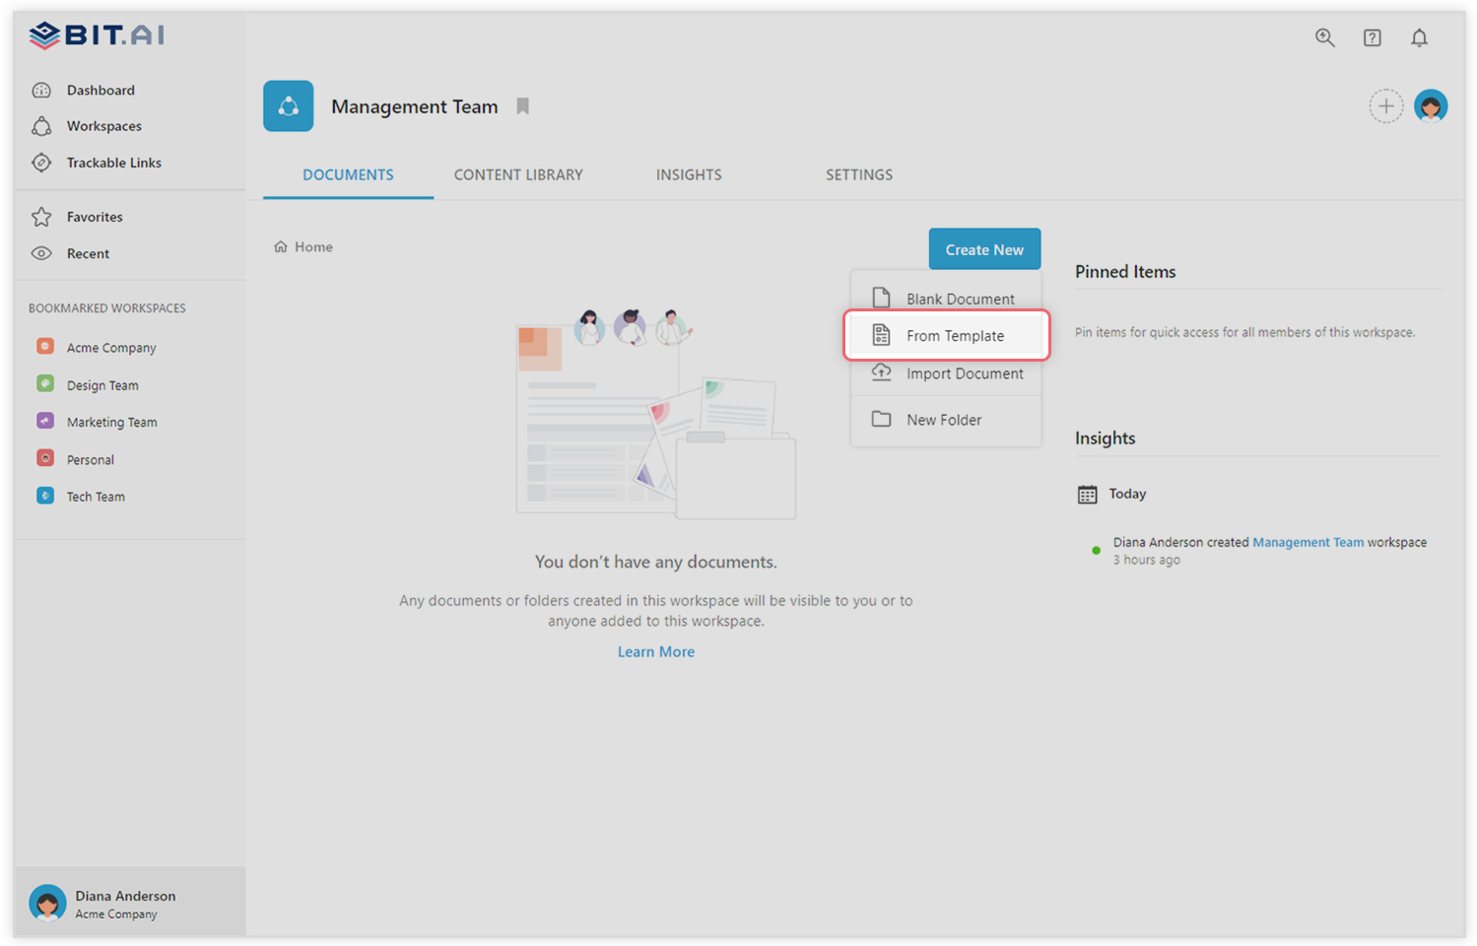Click the Favorites star icon
1477x946 pixels.
41,217
